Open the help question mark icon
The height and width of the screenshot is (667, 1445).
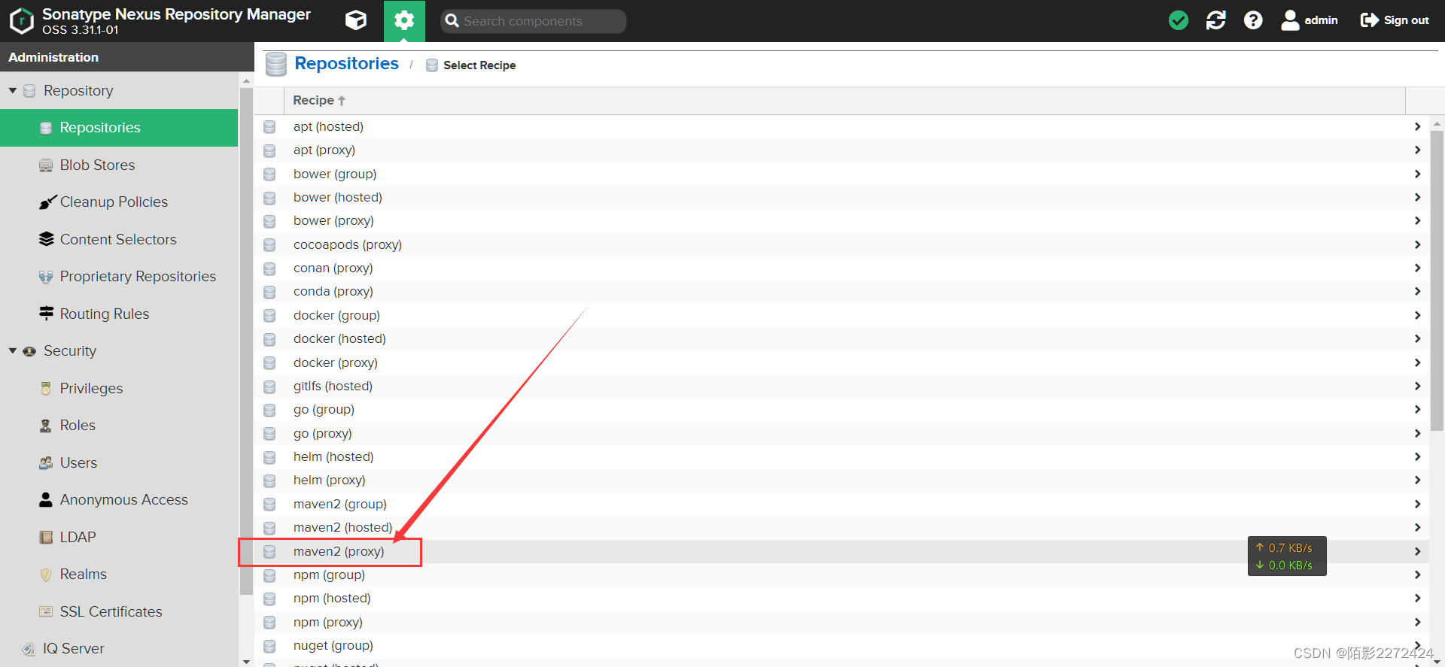tap(1253, 20)
